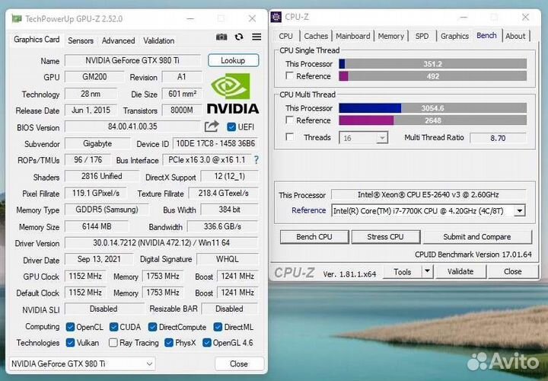Click the NVIDIA logo in GPU-Z

click(233, 93)
